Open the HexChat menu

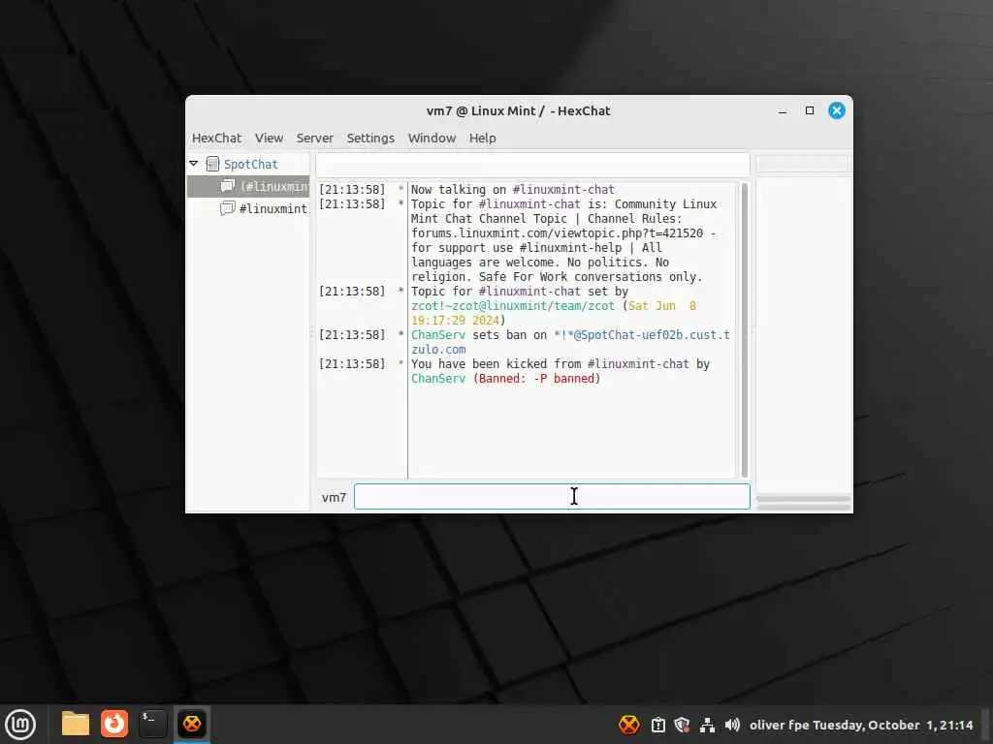(x=216, y=138)
